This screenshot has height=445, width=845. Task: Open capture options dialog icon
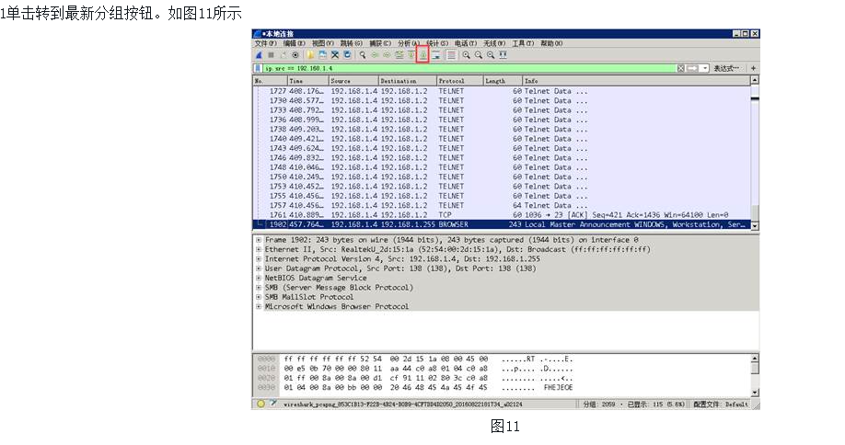pos(295,55)
